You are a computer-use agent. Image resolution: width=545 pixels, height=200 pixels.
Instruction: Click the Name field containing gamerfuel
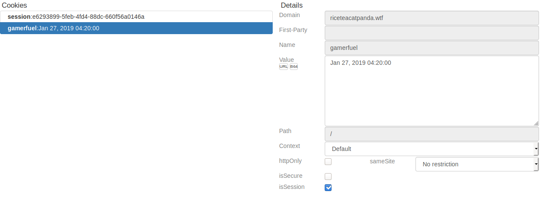click(x=430, y=48)
